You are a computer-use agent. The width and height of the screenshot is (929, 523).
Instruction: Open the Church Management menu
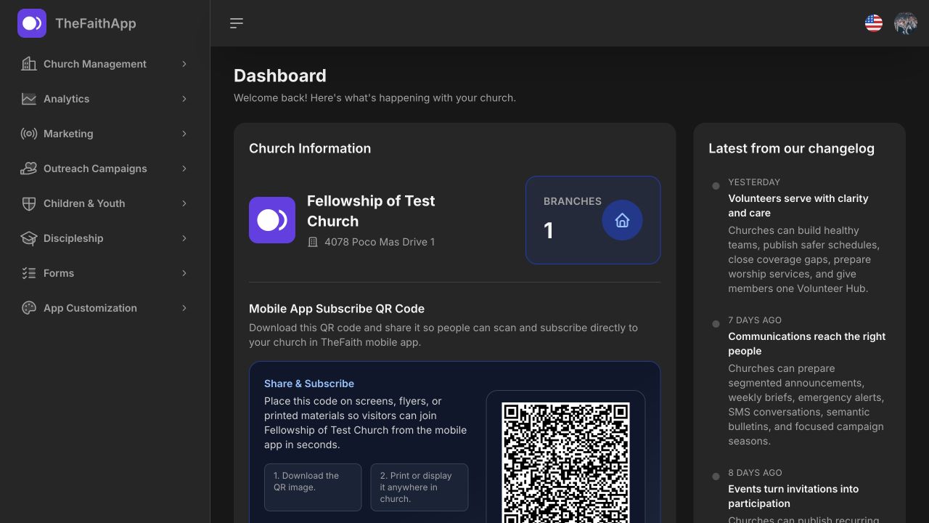tap(105, 64)
